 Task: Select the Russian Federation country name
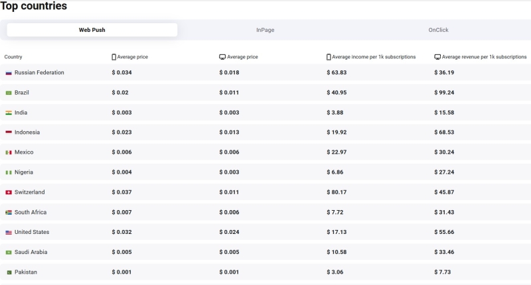click(x=39, y=72)
